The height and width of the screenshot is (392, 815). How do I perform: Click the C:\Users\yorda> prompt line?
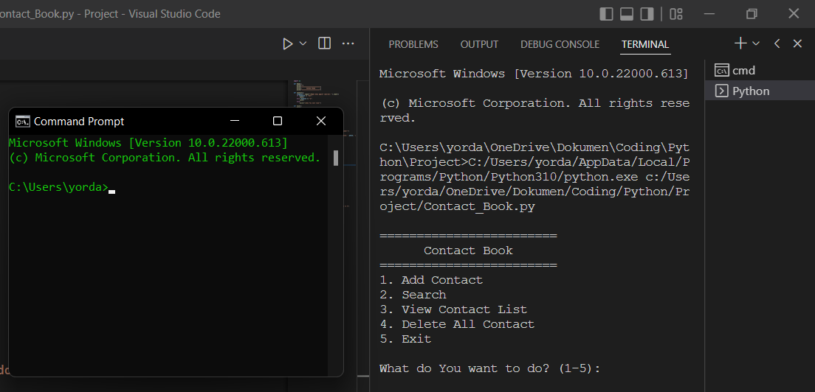click(62, 187)
